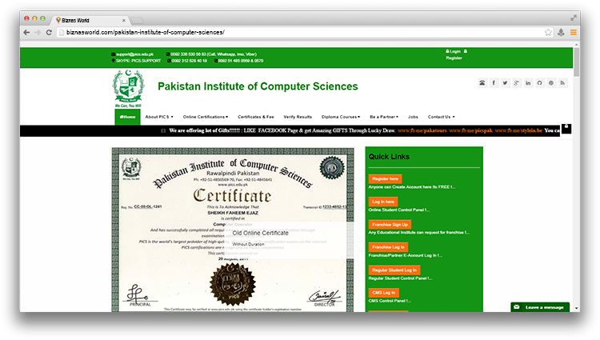Bookmark page with the star icon
Image resolution: width=600 pixels, height=340 pixels.
pyautogui.click(x=548, y=32)
